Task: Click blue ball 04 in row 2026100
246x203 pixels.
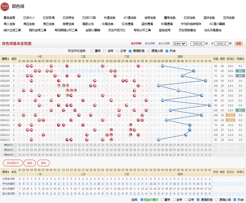Action: (163, 66)
